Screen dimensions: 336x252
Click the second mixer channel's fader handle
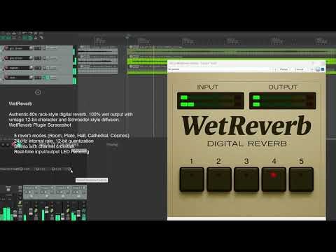tap(47, 210)
